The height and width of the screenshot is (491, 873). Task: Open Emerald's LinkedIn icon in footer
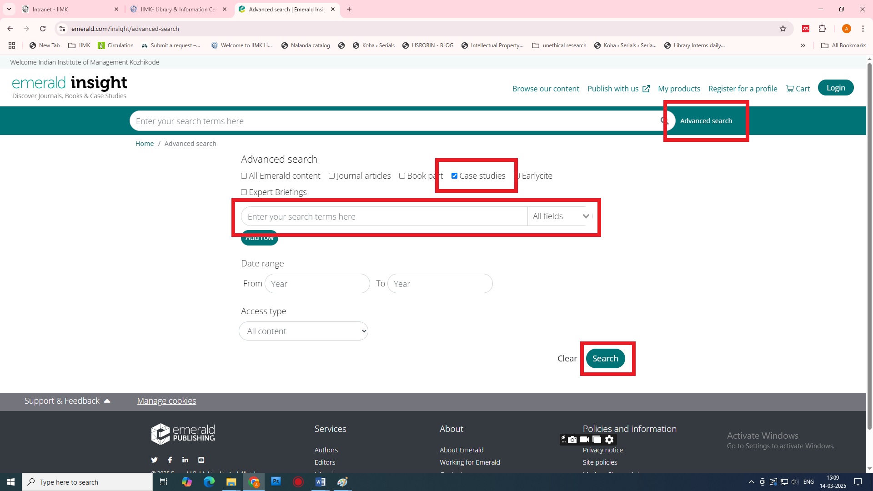[185, 460]
